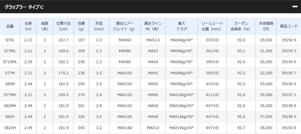
Task: Click product code 39199 5
Action: pos(289,117)
